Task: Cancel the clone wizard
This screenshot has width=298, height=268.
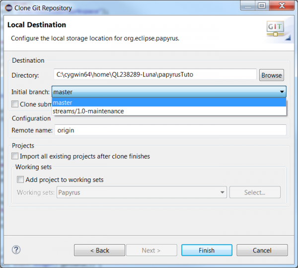Action: point(262,250)
